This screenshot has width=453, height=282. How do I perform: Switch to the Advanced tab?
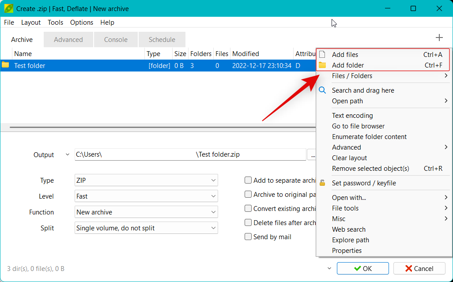click(x=68, y=40)
